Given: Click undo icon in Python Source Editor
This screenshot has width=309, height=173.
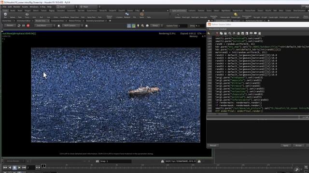Looking at the screenshot, I should click(x=209, y=34).
